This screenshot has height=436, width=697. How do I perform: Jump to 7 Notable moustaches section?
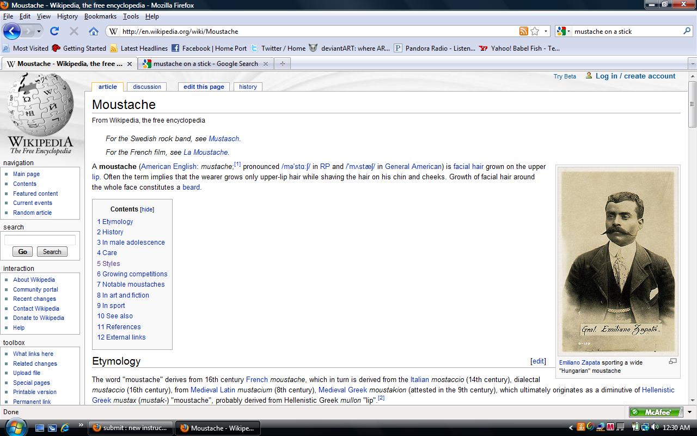[x=131, y=284]
